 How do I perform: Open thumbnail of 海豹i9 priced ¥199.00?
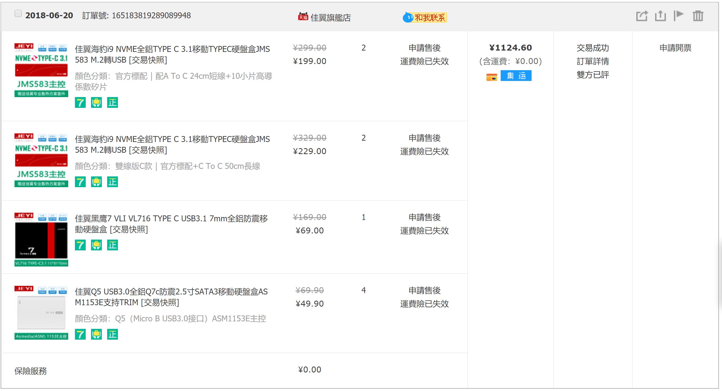41,70
